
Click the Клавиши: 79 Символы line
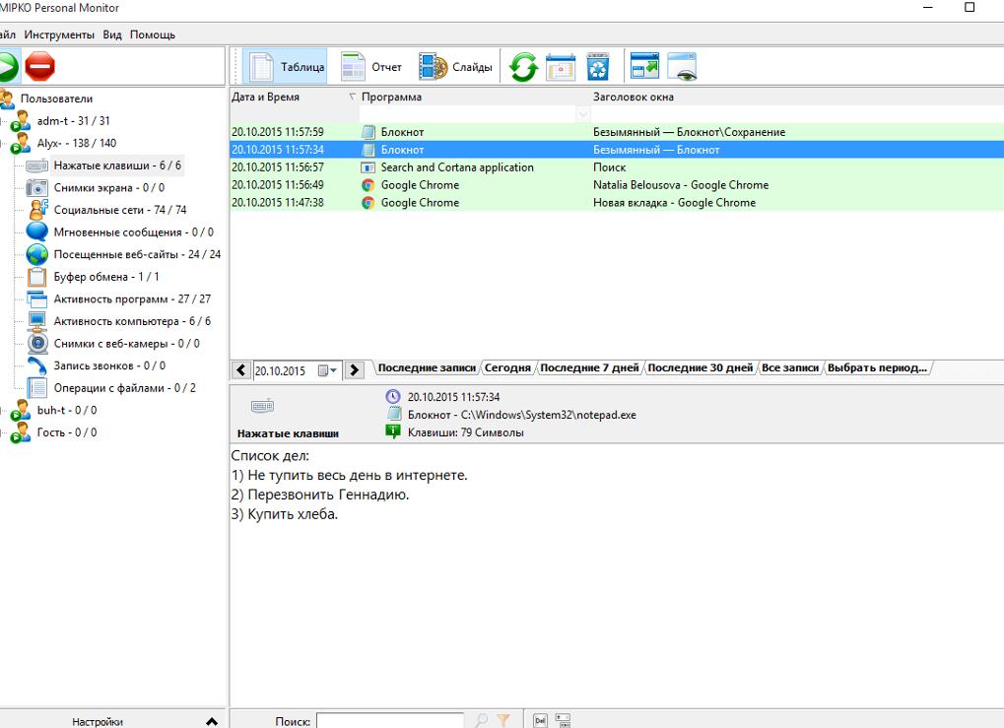pos(465,432)
